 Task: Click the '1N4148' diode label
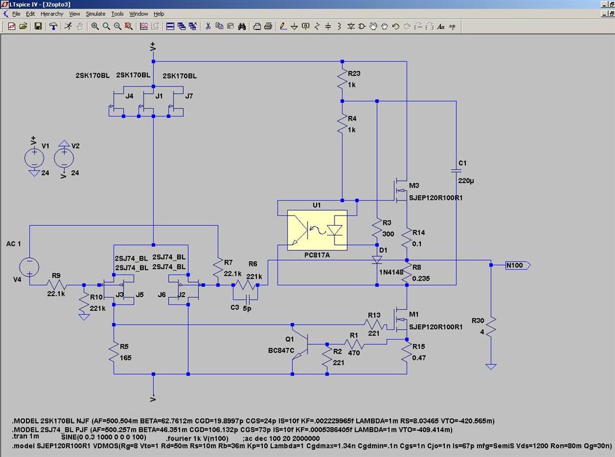[x=391, y=272]
